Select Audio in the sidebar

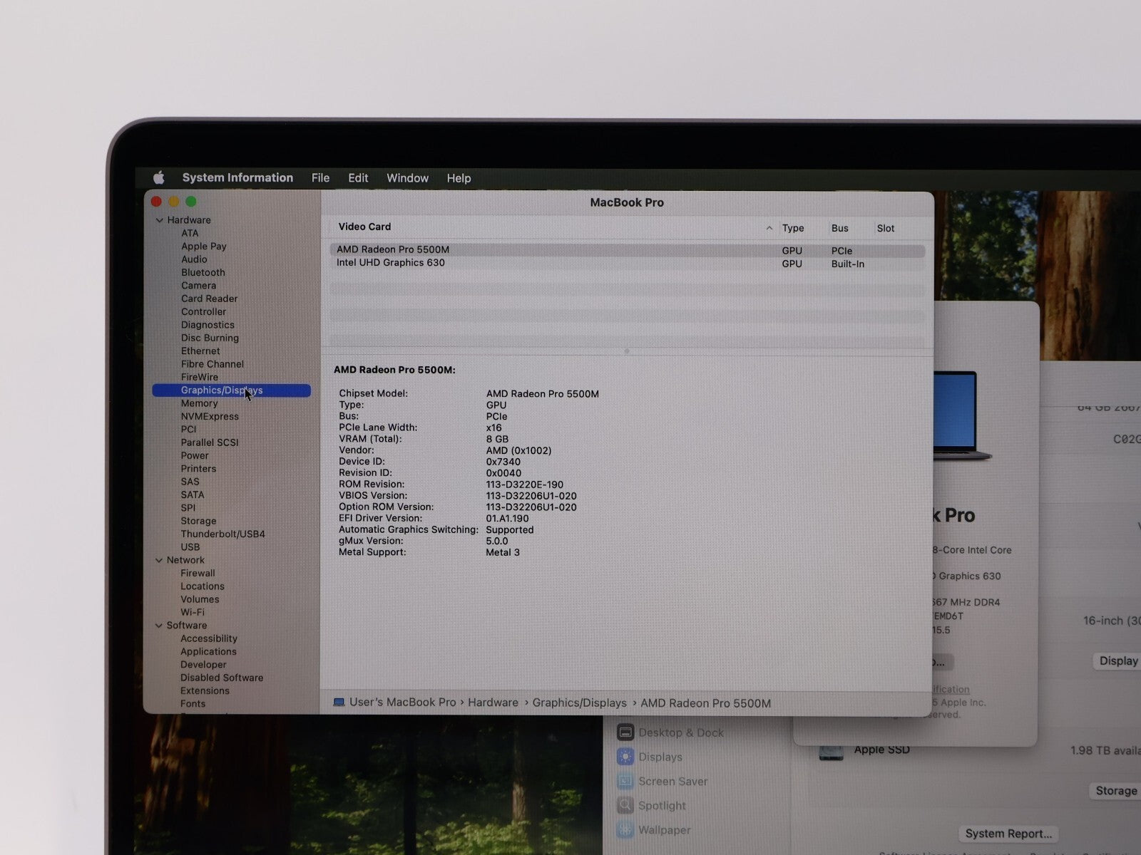194,259
